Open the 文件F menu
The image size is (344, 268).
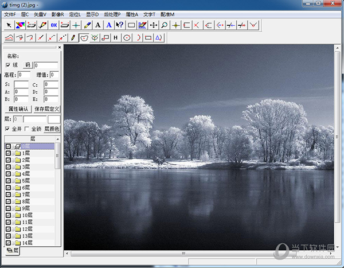(10, 14)
